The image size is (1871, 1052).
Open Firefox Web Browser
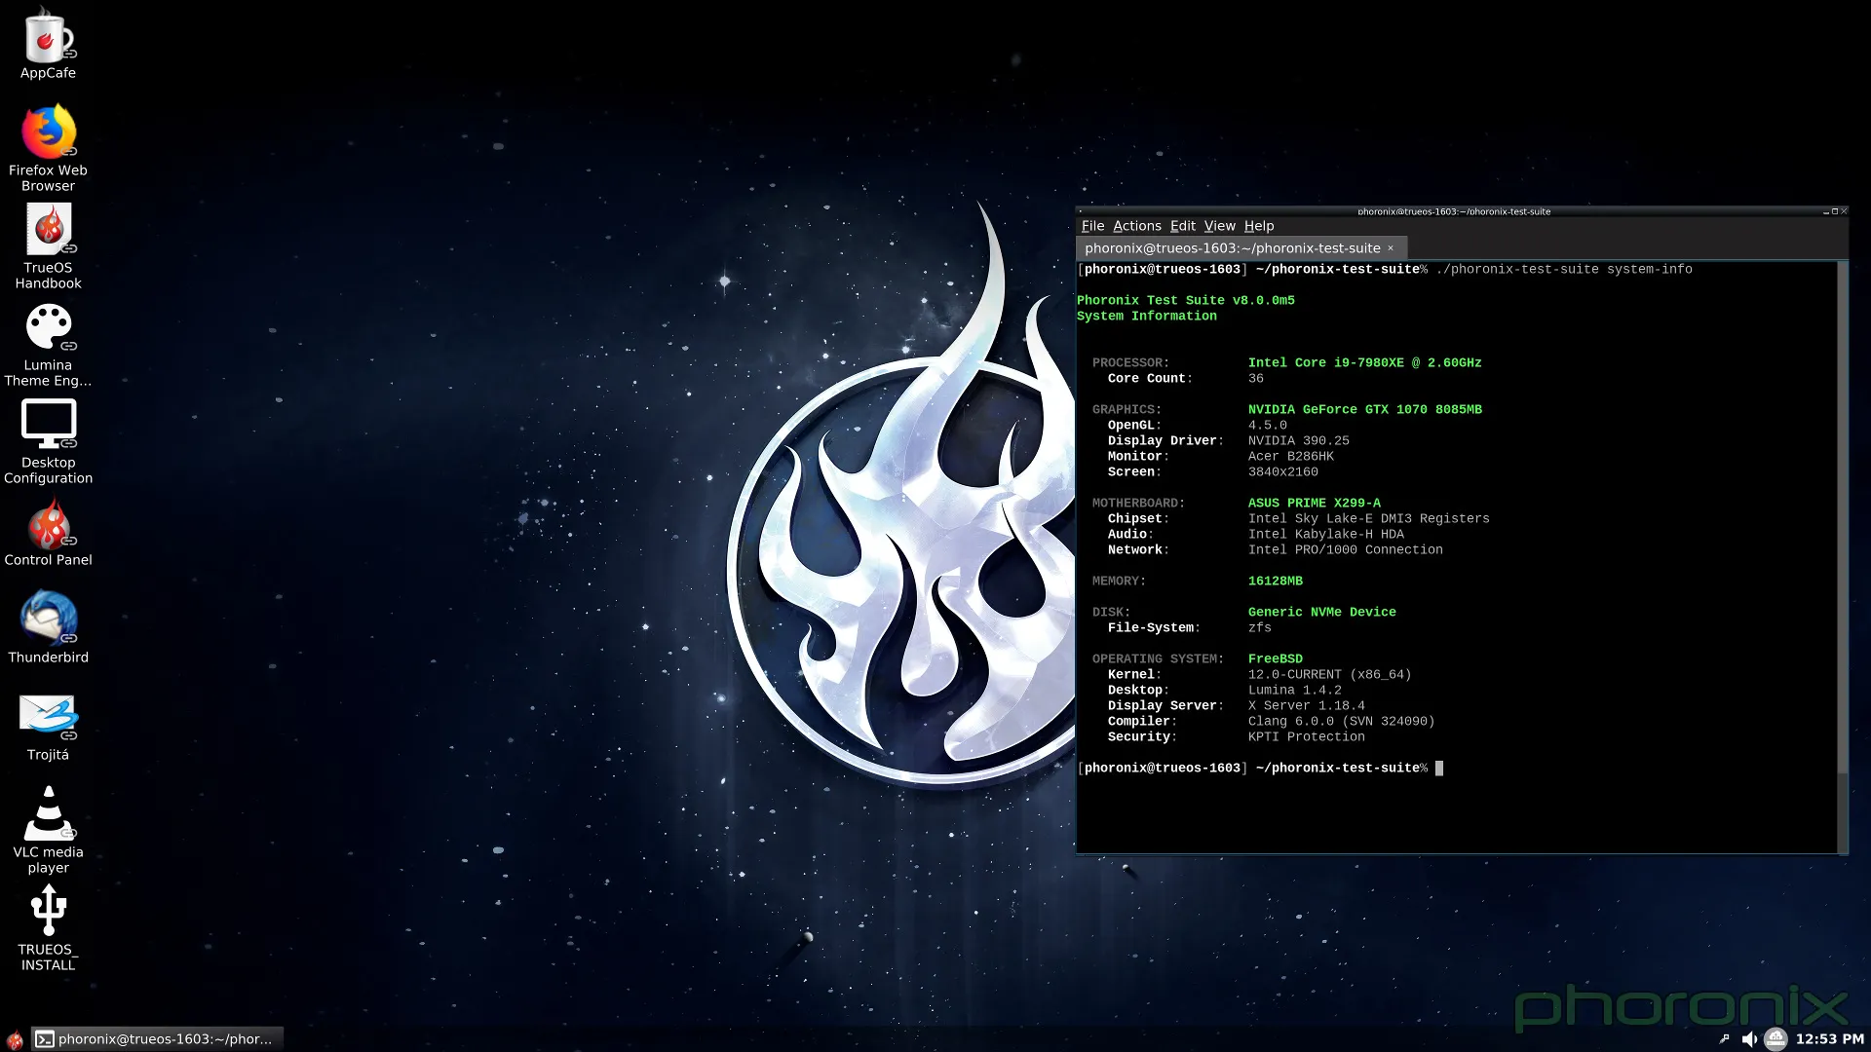[48, 131]
